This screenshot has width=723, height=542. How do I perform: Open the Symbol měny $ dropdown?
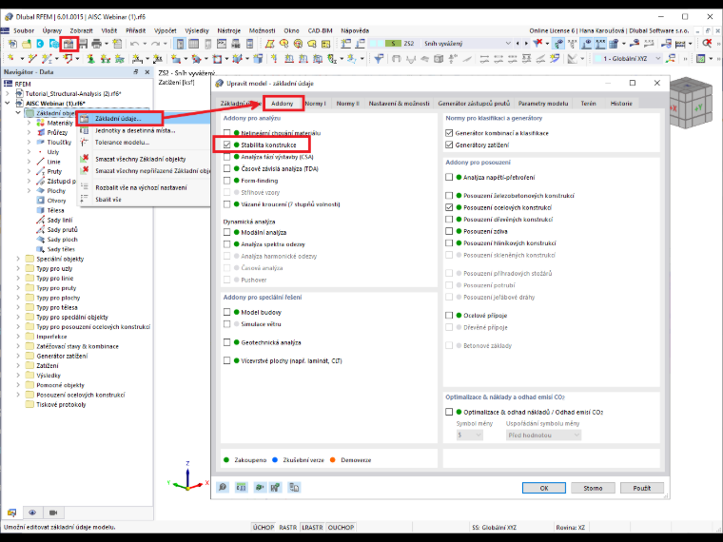469,436
